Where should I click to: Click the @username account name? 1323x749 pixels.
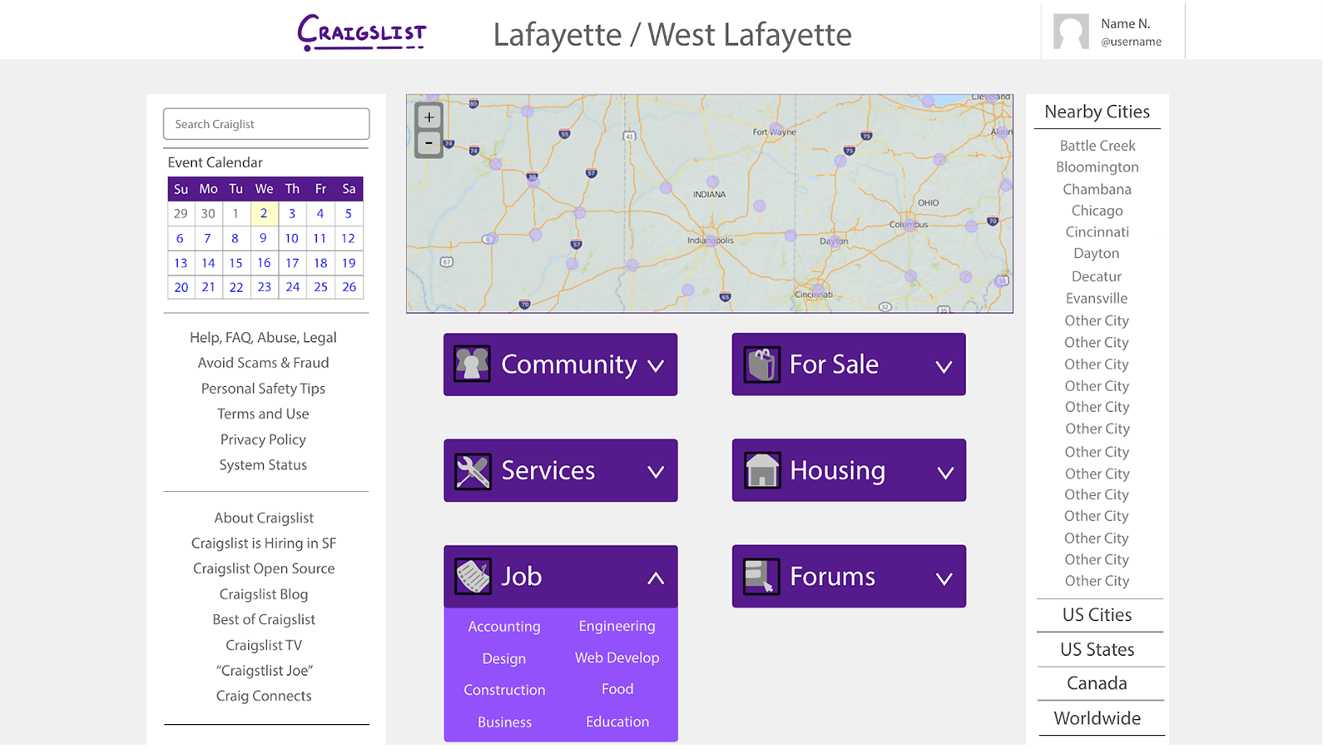pyautogui.click(x=1131, y=42)
